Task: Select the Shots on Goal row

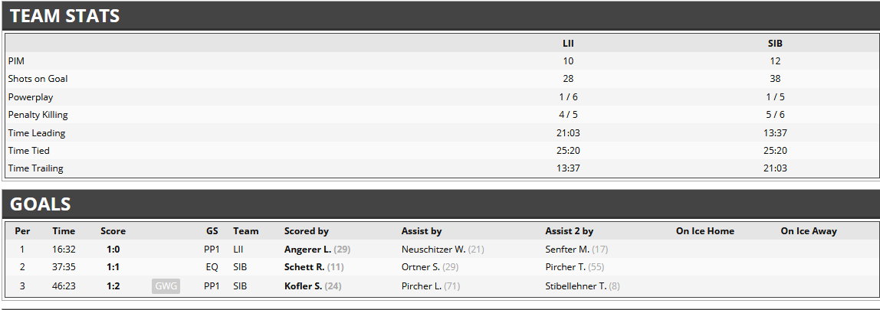Action: 442,79
